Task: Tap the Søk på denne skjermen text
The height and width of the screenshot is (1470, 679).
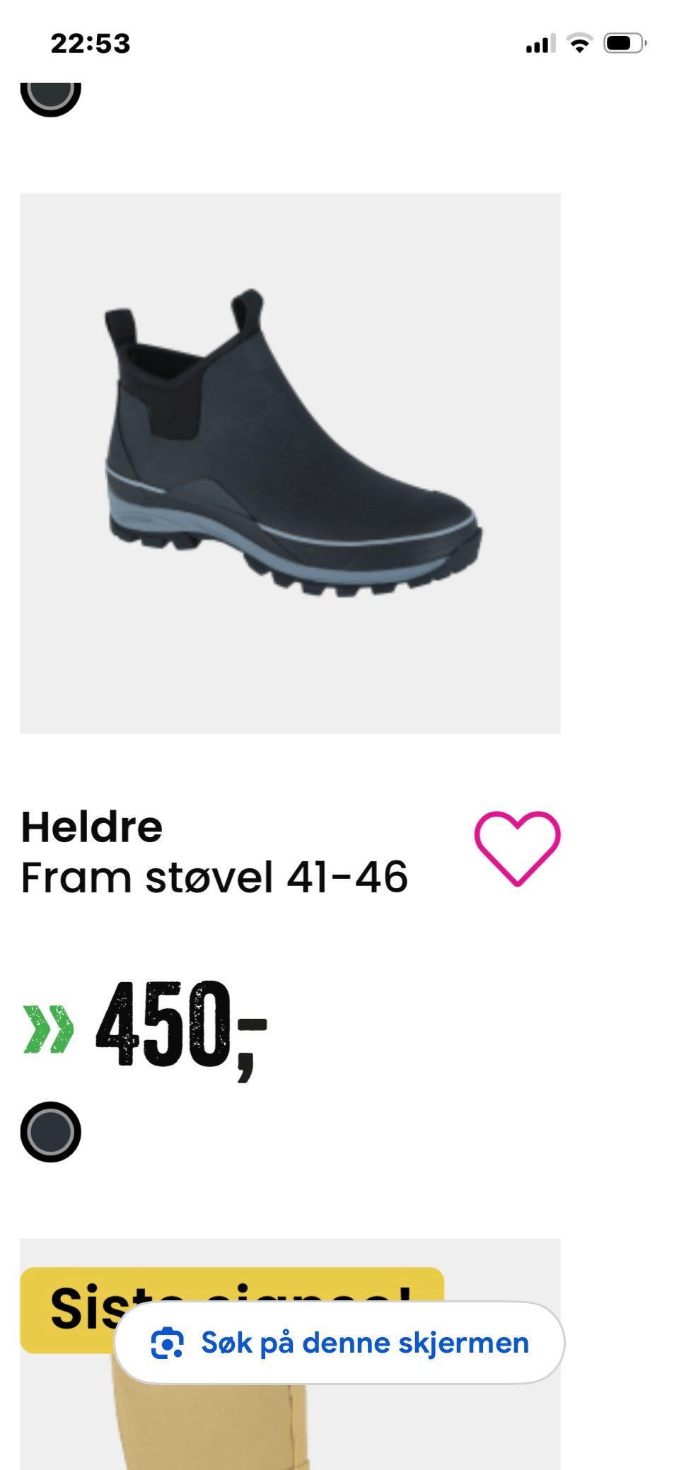Action: [365, 1343]
